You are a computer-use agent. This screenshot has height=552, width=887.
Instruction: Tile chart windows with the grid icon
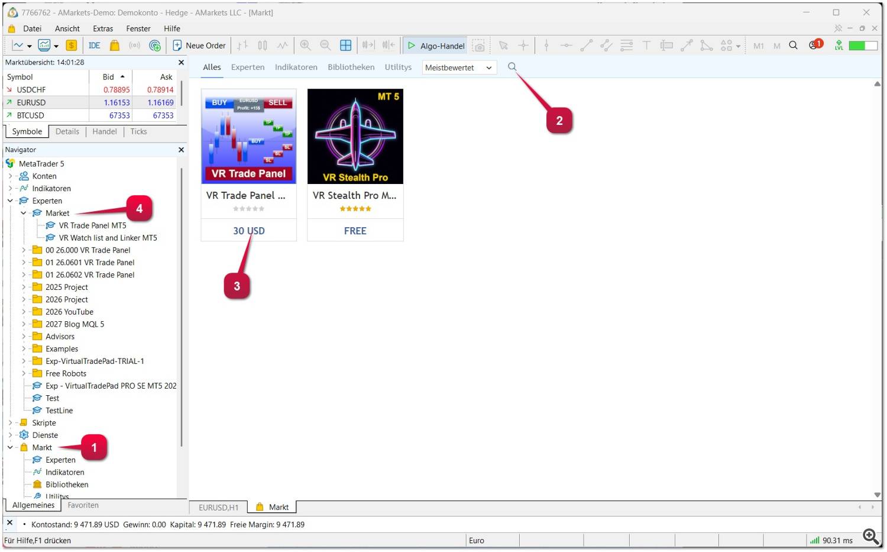346,46
